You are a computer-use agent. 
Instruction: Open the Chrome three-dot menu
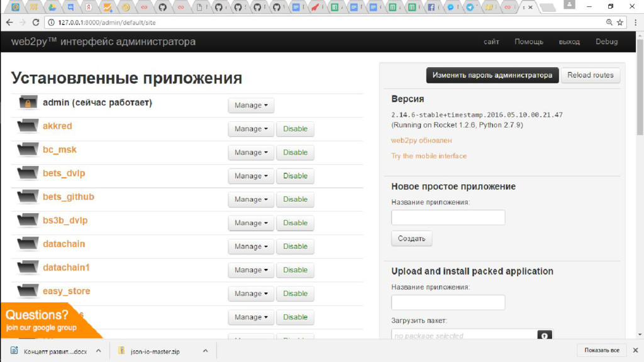click(635, 23)
